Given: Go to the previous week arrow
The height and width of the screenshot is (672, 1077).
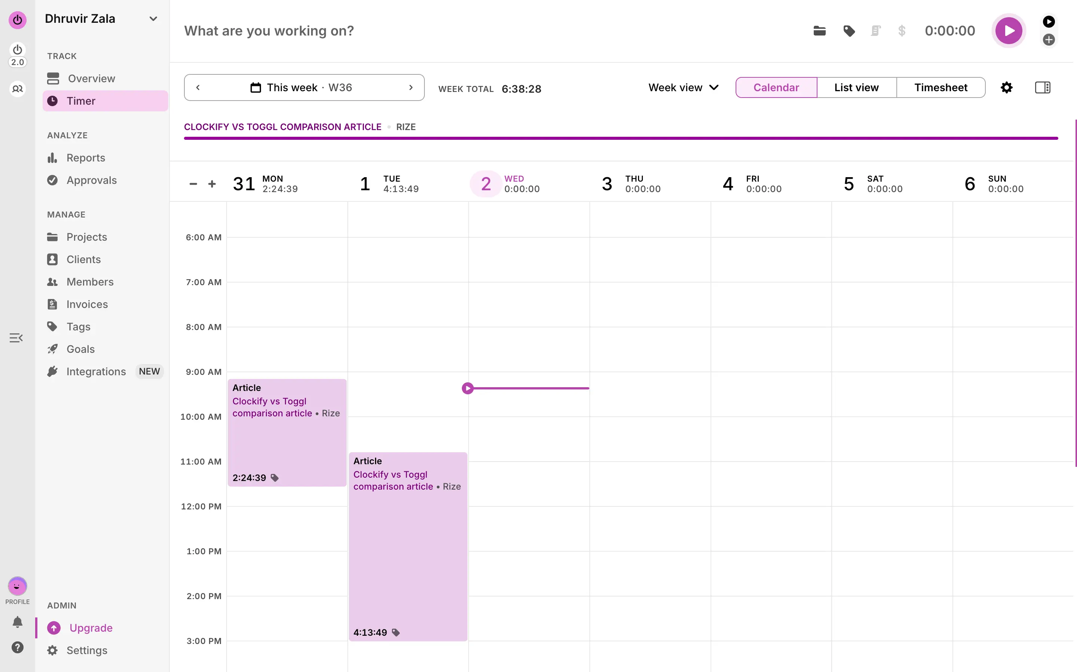Looking at the screenshot, I should 198,87.
